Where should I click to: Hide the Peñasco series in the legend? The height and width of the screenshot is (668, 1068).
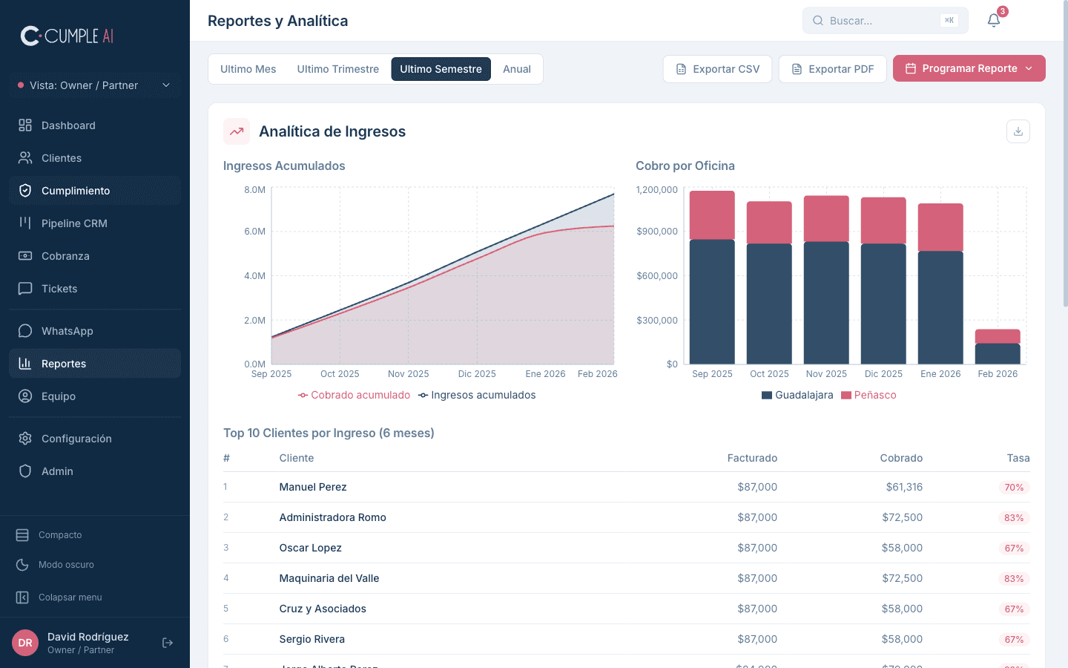click(868, 395)
